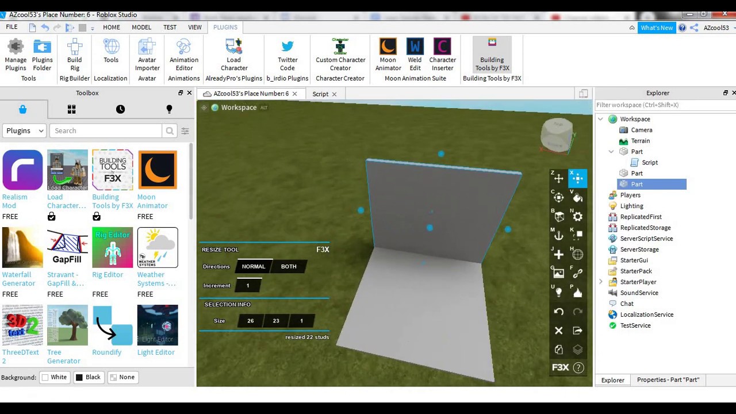736x414 pixels.
Task: Click the Toolbox search magnifier button
Action: click(170, 131)
